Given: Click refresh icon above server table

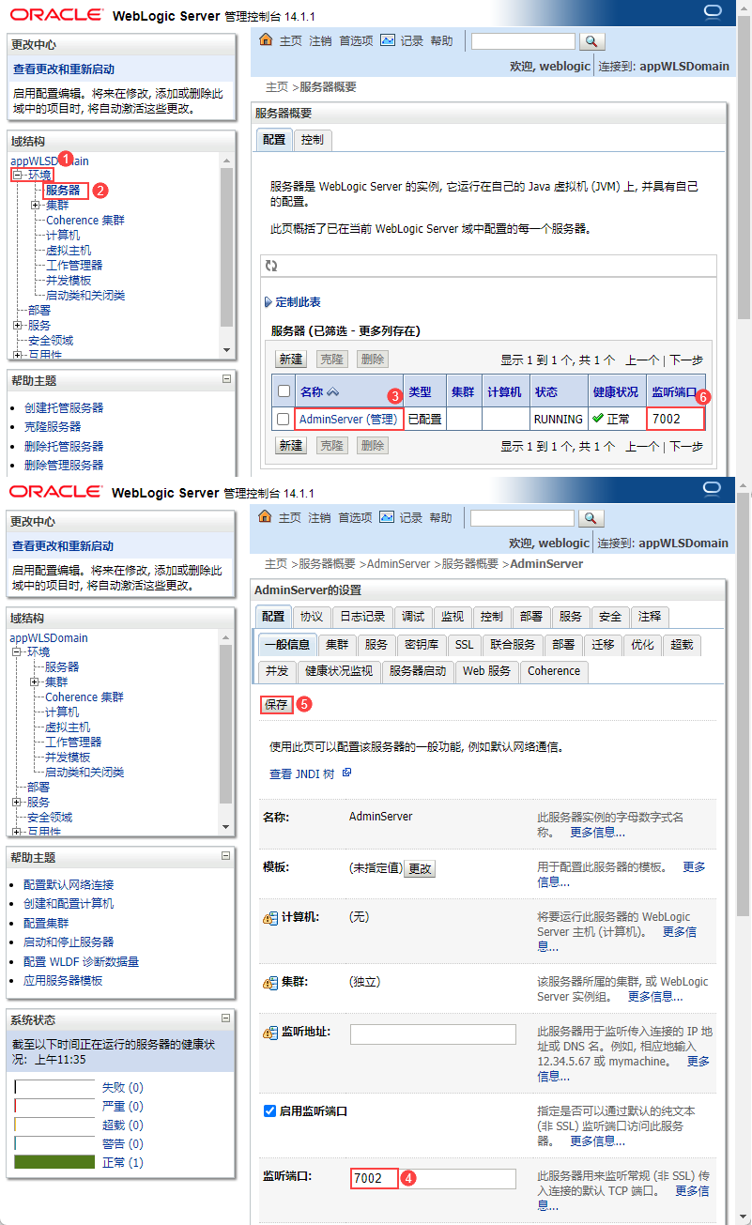Looking at the screenshot, I should point(271,266).
